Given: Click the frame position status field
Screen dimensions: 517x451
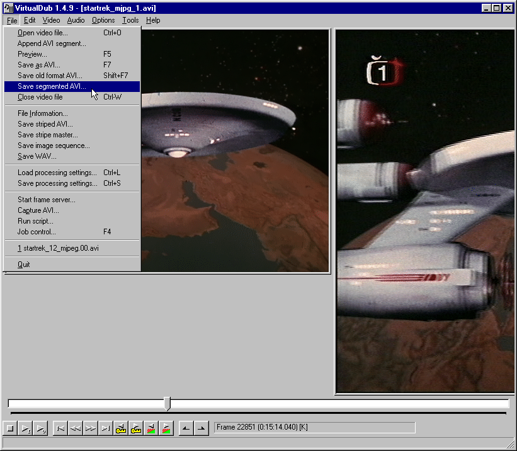Looking at the screenshot, I should click(x=315, y=427).
